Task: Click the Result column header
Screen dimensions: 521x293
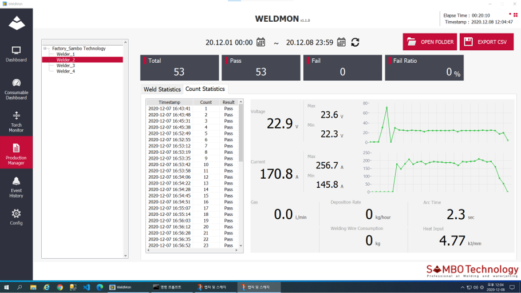Action: coord(228,102)
